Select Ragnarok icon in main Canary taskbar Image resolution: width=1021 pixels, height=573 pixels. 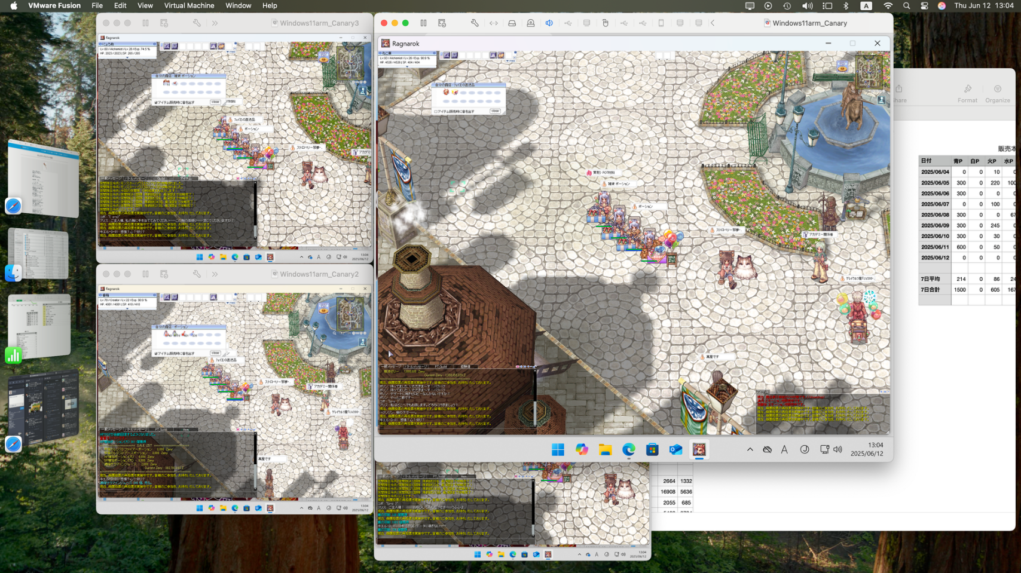pos(699,449)
